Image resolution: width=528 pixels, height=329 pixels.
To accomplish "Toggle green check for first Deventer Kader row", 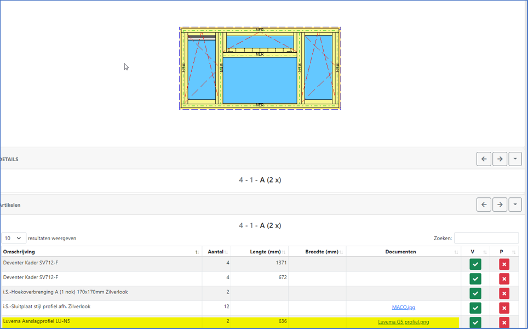I will [475, 264].
